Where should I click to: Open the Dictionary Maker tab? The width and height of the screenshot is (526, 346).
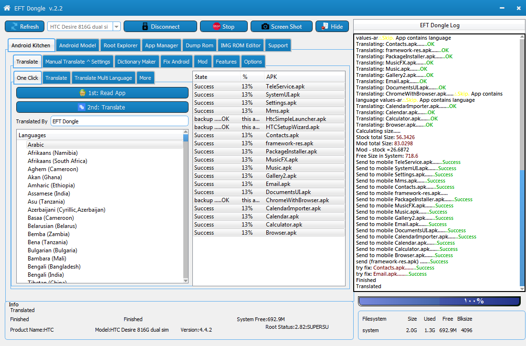[137, 62]
